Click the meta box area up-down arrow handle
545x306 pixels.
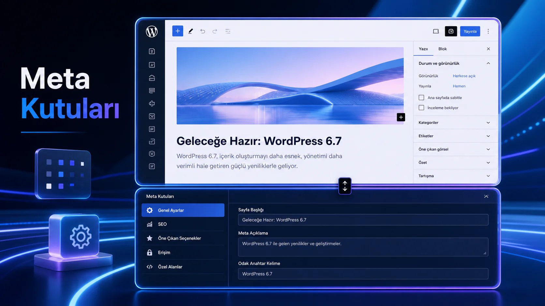pyautogui.click(x=345, y=186)
